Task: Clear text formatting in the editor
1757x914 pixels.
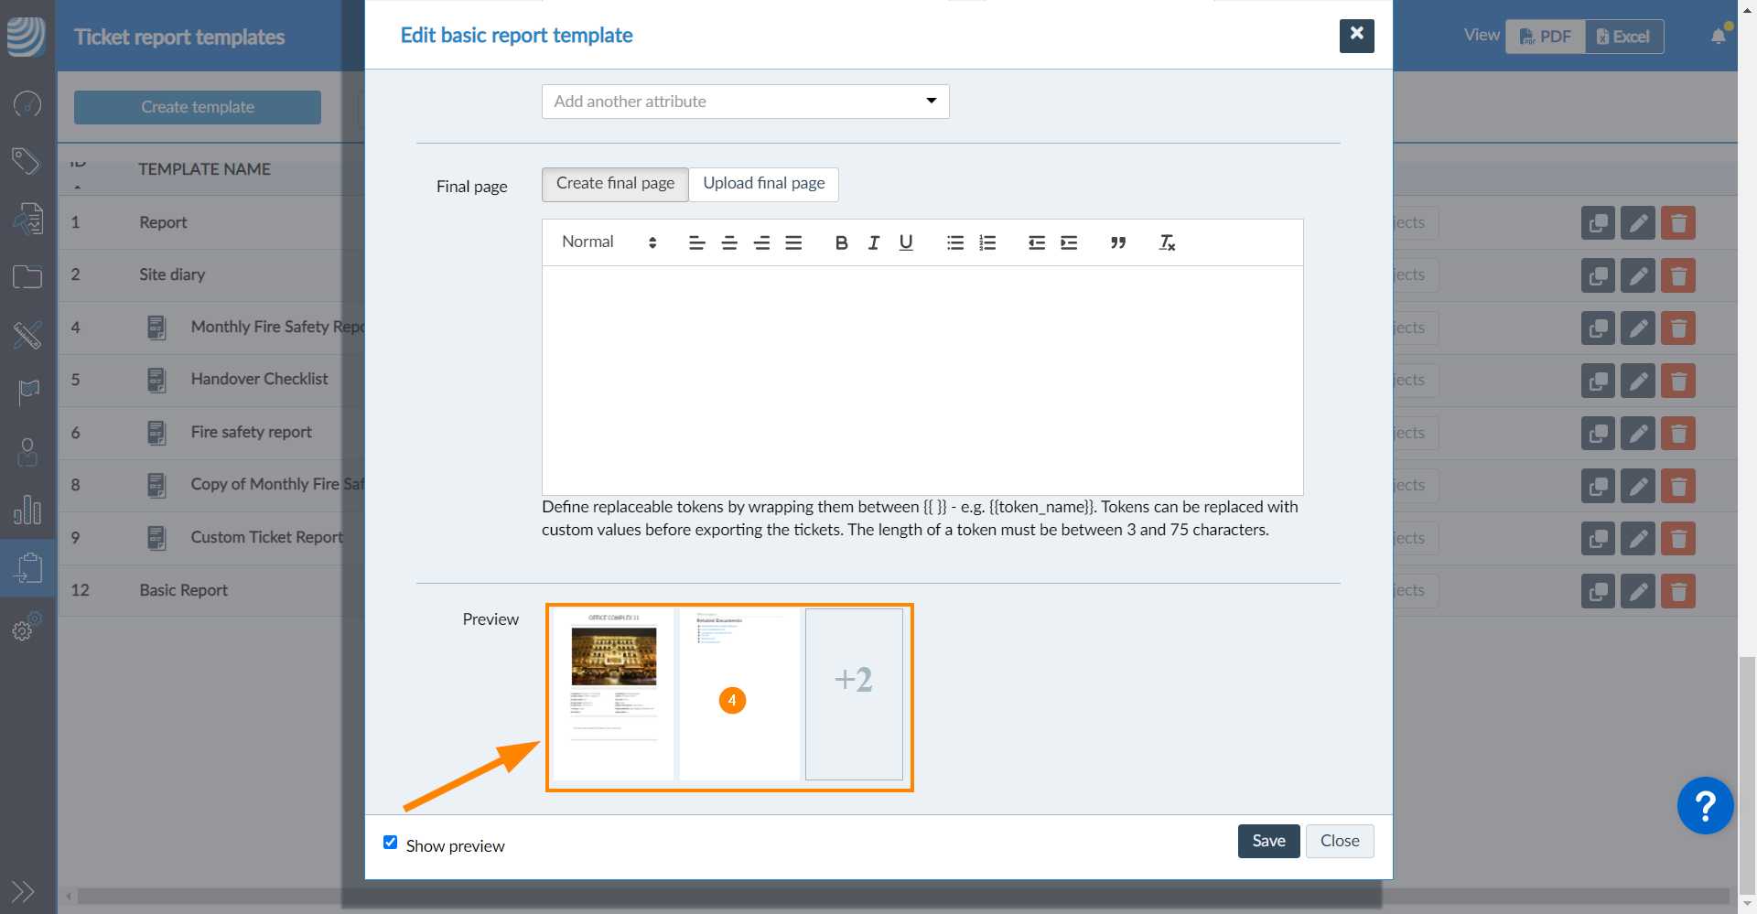Action: [1167, 242]
